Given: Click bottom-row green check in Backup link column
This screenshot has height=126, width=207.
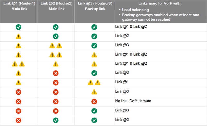Looking at the screenshot, I should coord(94,120).
